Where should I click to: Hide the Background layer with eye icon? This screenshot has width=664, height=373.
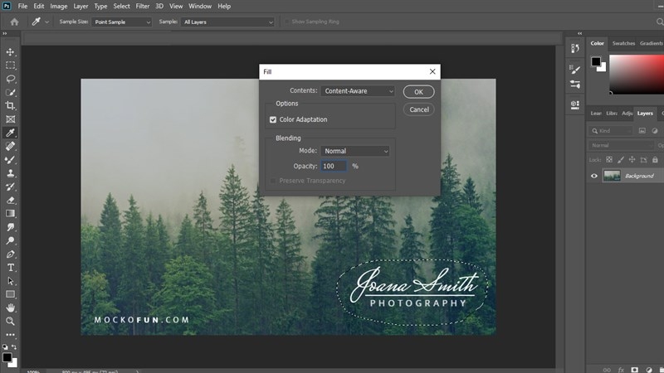point(593,176)
